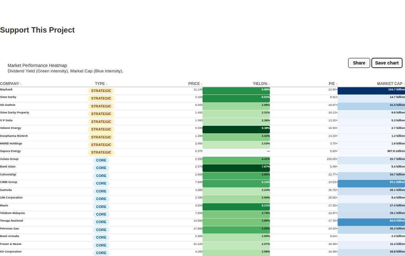Select Maybank's 134.7 billion market cap cell
Screen dimensions: 405x256
pyautogui.click(x=371, y=91)
